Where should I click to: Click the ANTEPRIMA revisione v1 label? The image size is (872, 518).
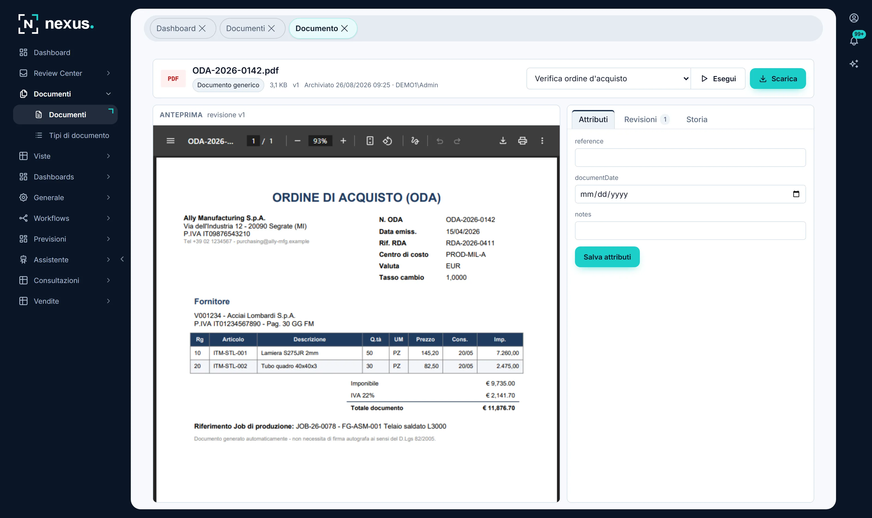pyautogui.click(x=202, y=115)
